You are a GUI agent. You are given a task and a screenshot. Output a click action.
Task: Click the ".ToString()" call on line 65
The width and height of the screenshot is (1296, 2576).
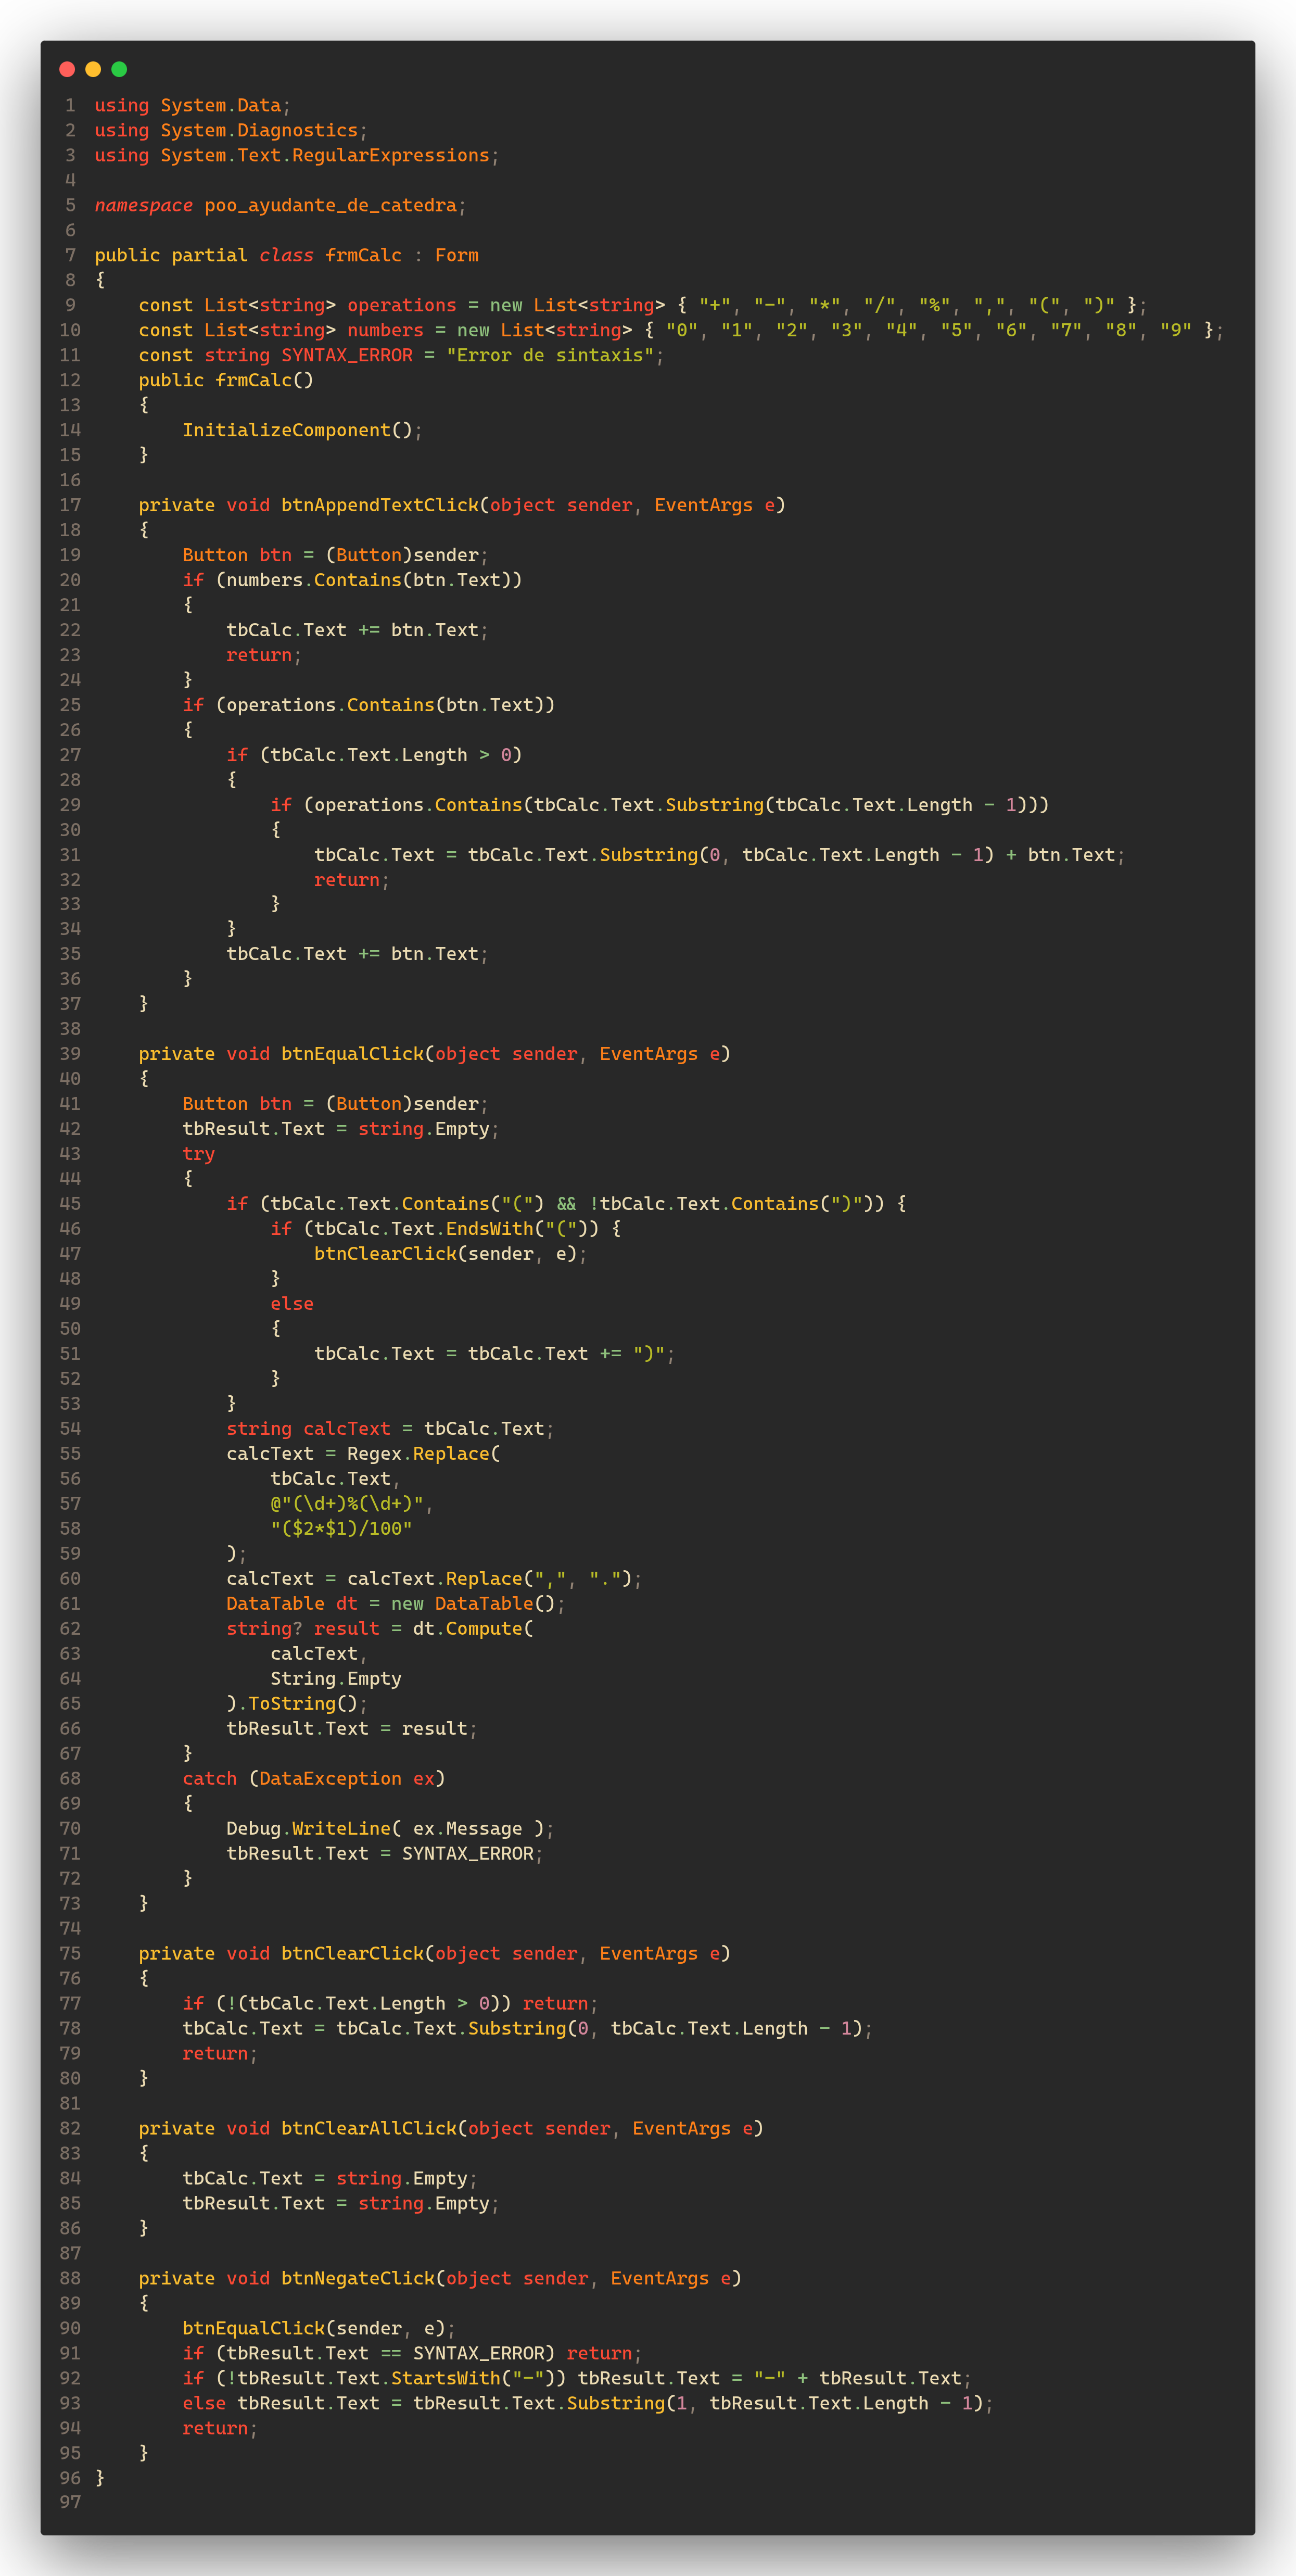(297, 1704)
